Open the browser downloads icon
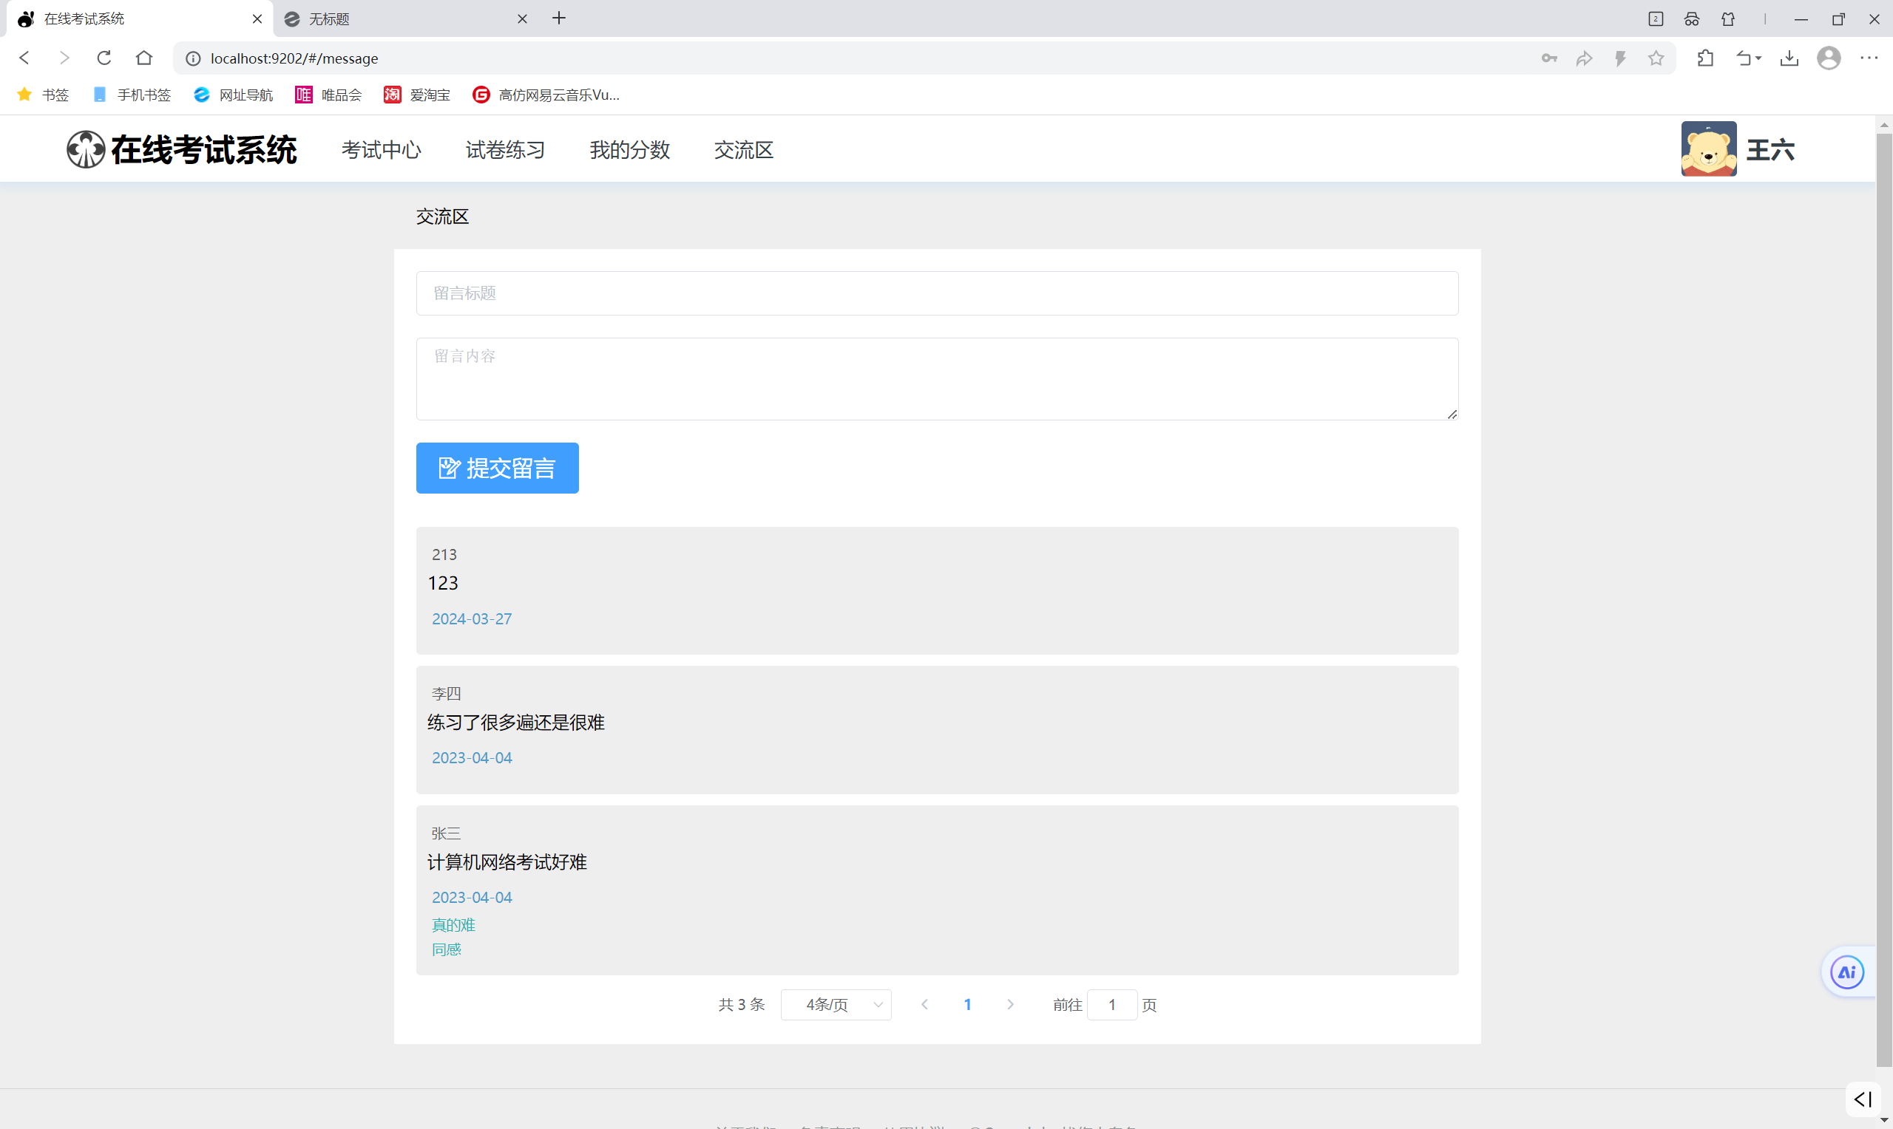 click(x=1789, y=58)
